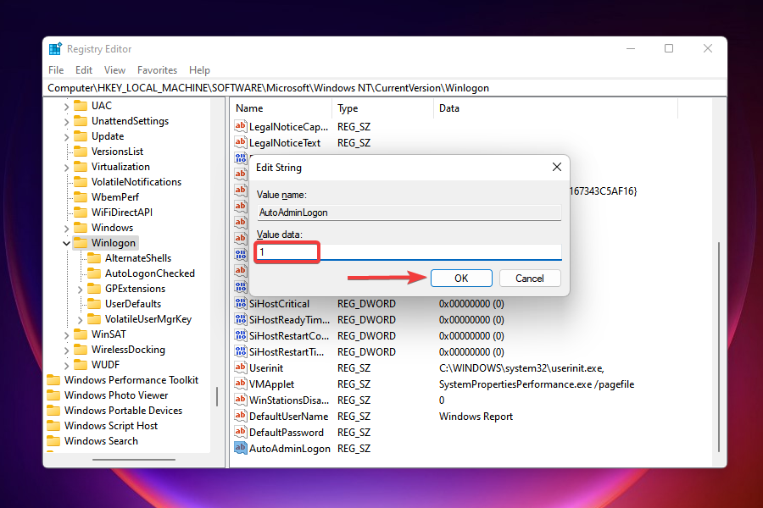The height and width of the screenshot is (508, 763).
Task: Sort values by Type column header
Action: 382,108
